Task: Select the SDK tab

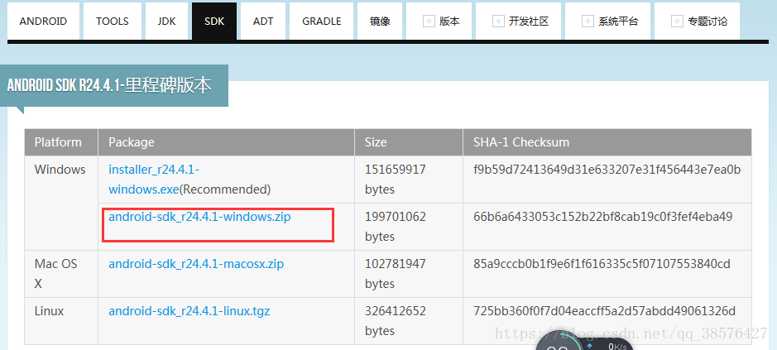Action: coord(214,22)
